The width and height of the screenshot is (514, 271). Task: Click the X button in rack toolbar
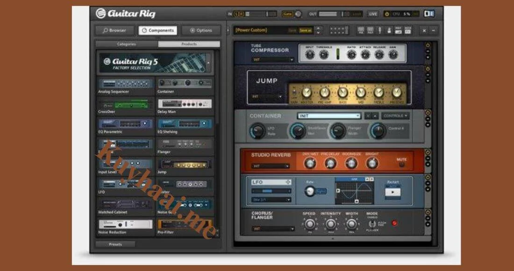point(424,30)
